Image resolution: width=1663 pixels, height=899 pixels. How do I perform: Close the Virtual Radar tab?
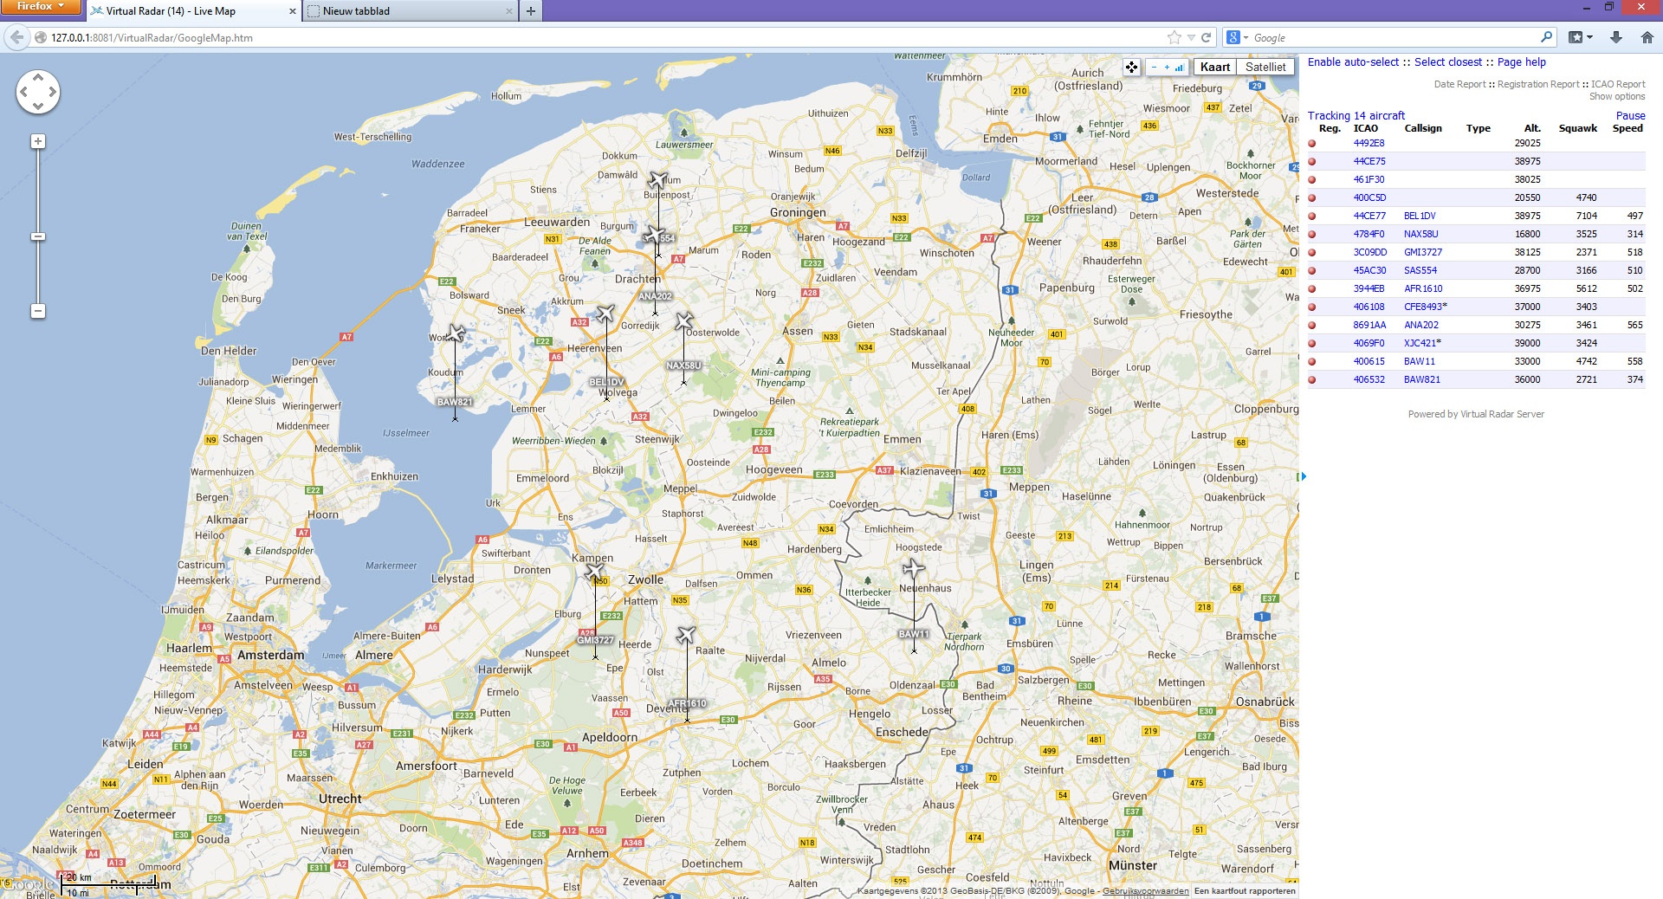tap(292, 11)
